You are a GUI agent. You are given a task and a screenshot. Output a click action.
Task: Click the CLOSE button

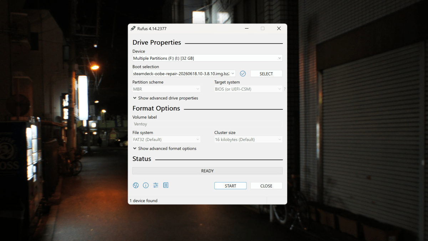[266, 186]
